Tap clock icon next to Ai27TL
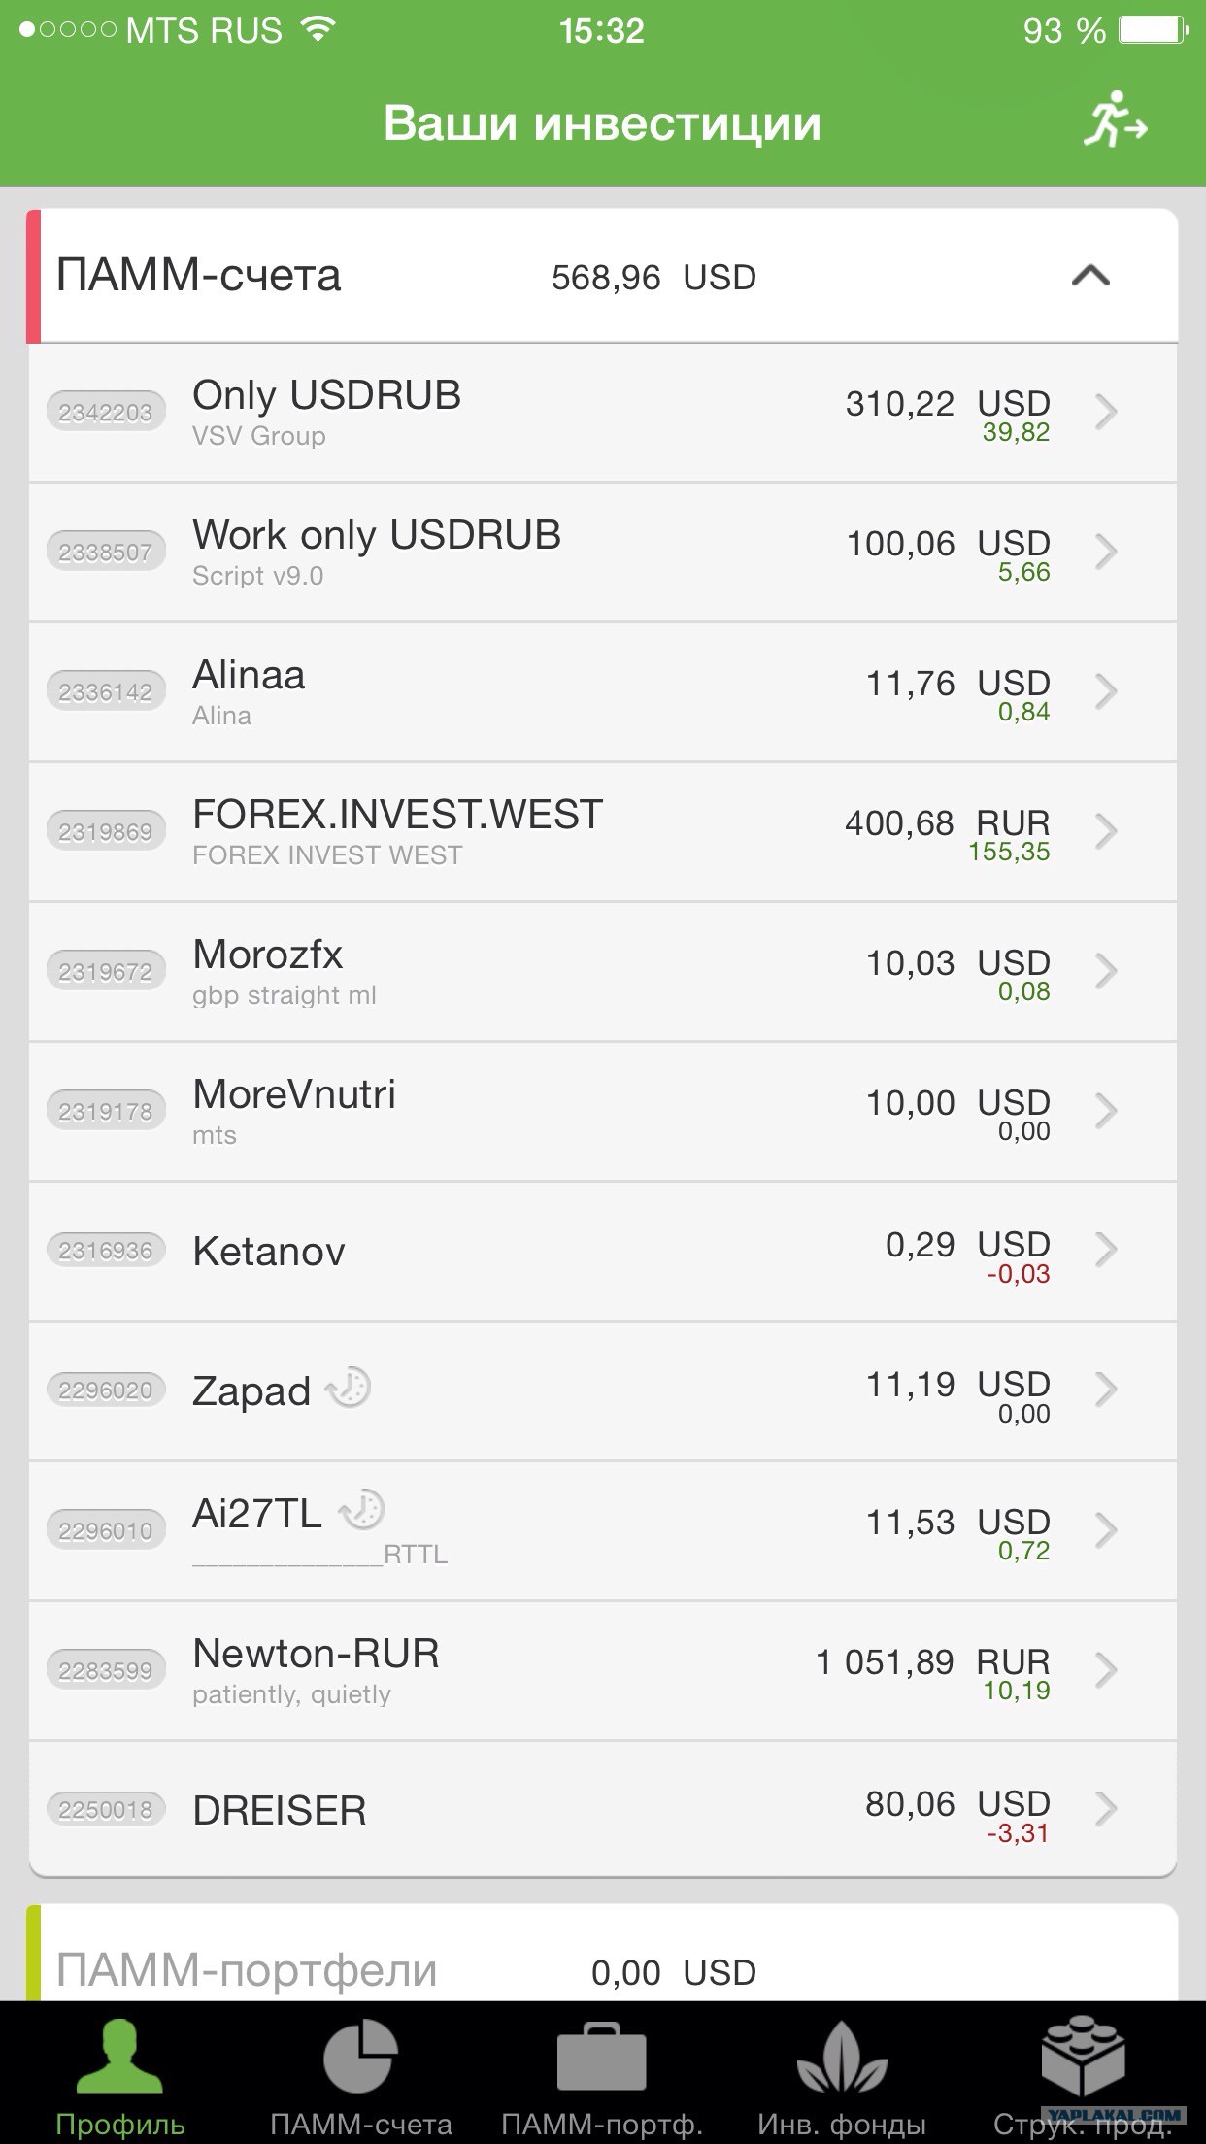 (x=362, y=1510)
